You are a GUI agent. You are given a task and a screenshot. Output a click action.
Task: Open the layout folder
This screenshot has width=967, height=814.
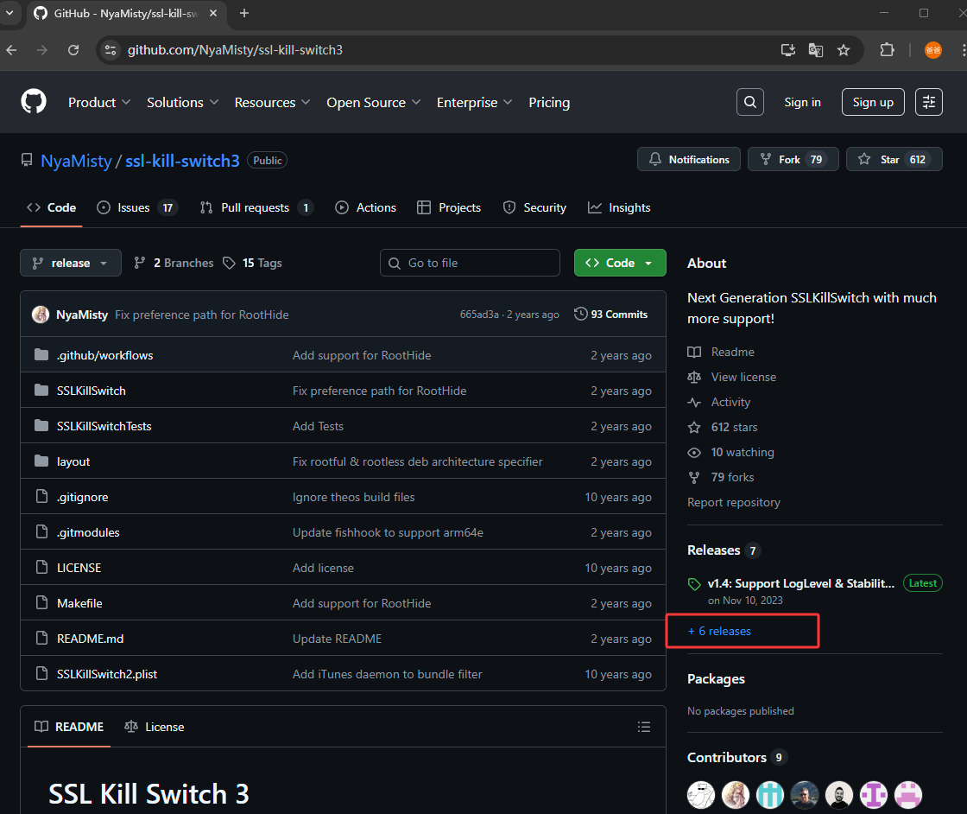pos(73,461)
